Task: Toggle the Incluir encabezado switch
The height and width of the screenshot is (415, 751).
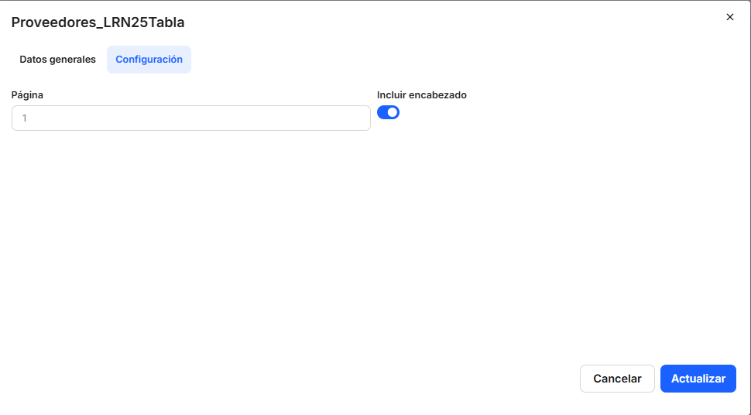Action: (388, 112)
